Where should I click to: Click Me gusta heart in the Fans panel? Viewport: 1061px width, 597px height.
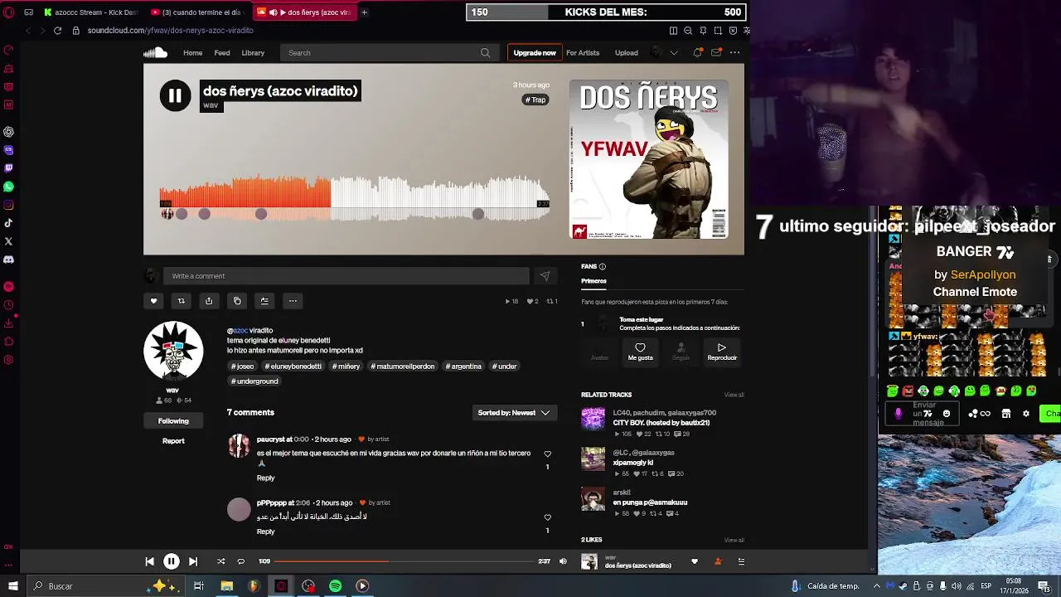[640, 352]
